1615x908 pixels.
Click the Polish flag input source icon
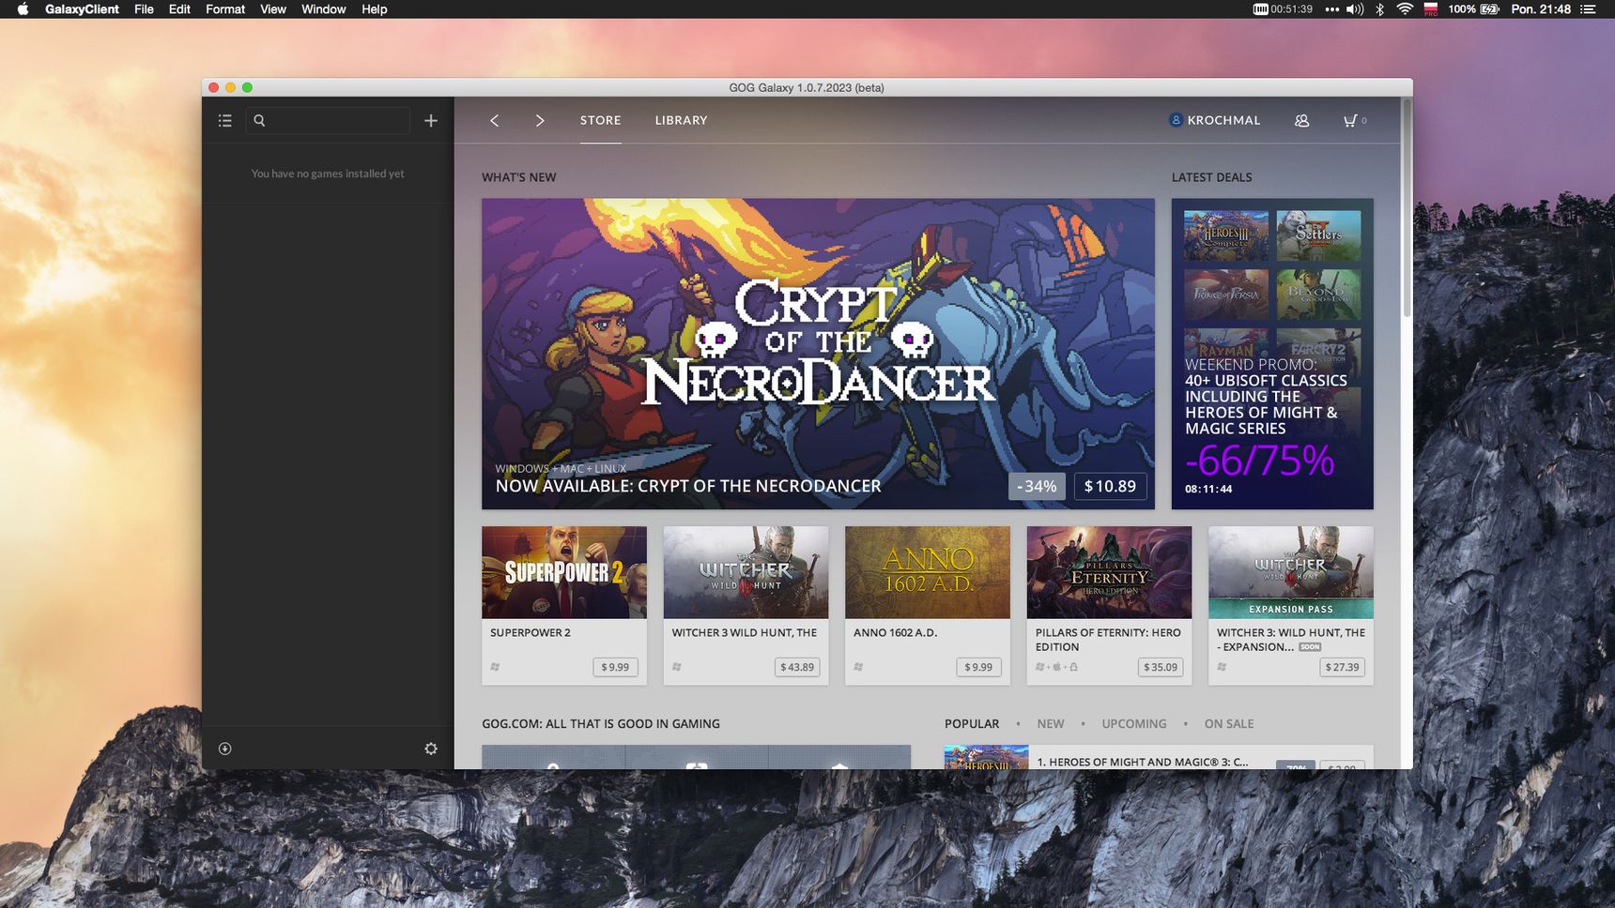(x=1431, y=9)
